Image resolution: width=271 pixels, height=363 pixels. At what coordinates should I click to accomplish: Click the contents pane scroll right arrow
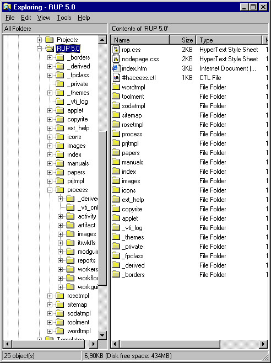coord(263,344)
